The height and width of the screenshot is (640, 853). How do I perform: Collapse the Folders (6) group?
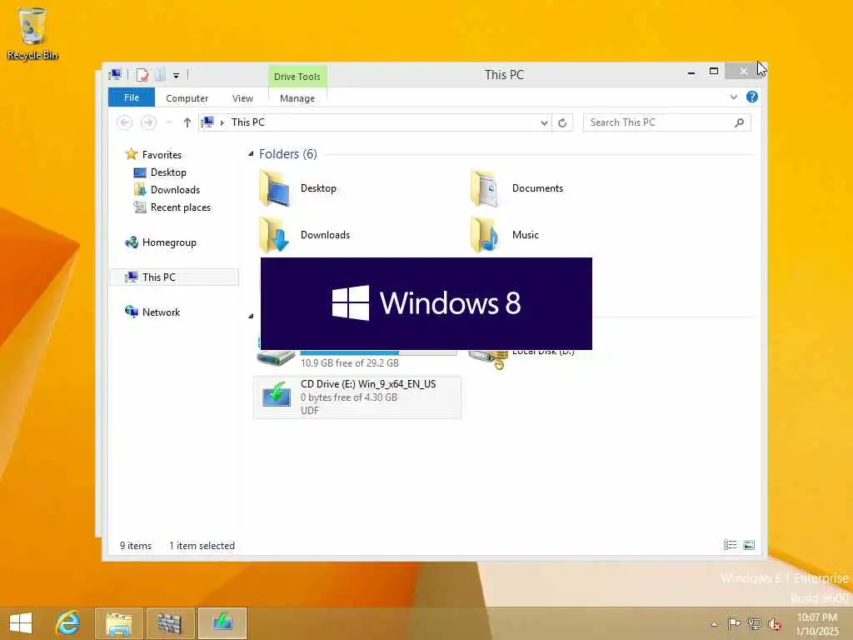pos(251,154)
